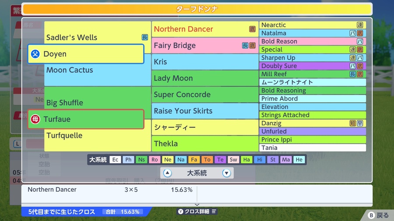Image resolution: width=394 pixels, height=221 pixels.
Task: Click the B button back icon
Action: (371, 215)
